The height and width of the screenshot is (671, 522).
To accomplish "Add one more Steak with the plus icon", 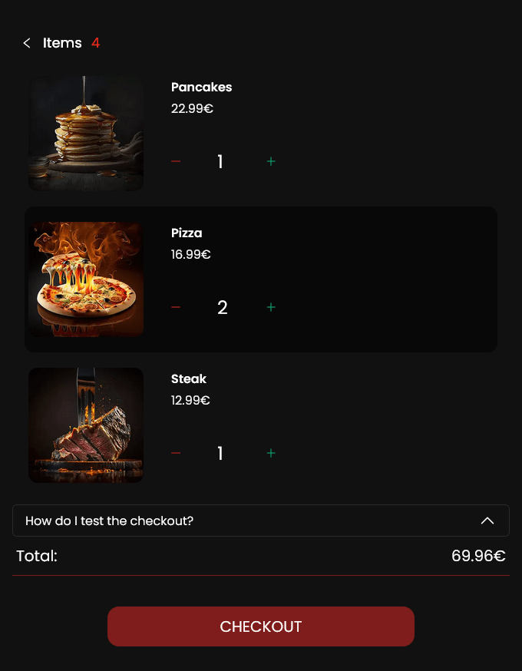I will coord(271,453).
